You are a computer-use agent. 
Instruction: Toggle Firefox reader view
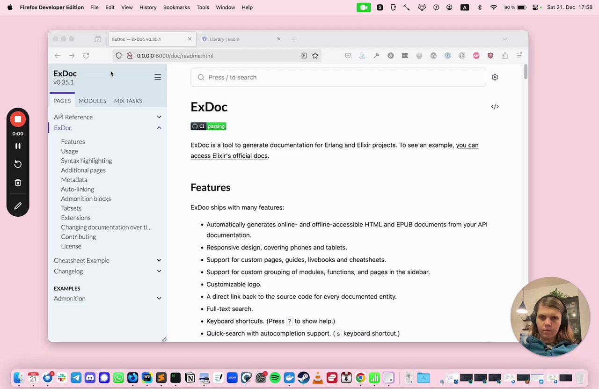click(x=304, y=56)
